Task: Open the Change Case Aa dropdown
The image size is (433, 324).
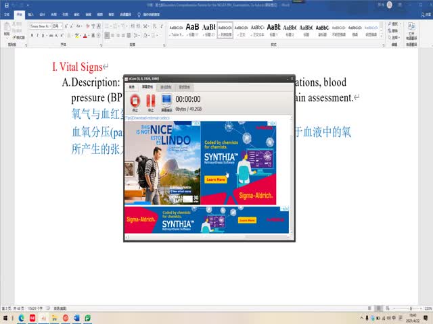Action: (x=79, y=26)
